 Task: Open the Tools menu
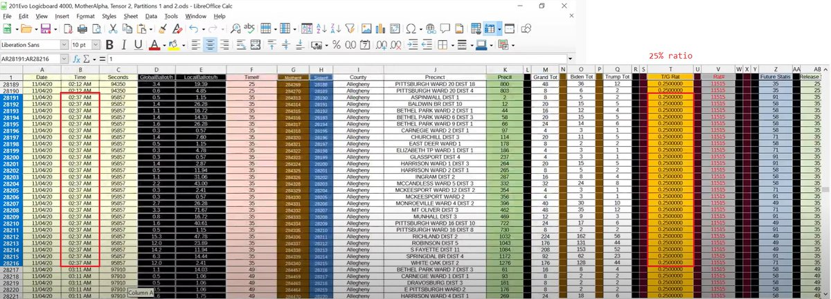(x=171, y=15)
